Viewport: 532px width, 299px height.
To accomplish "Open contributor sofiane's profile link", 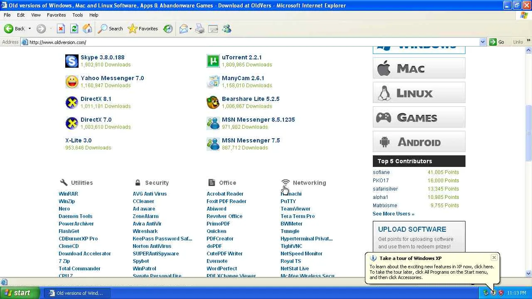I will 381,172.
